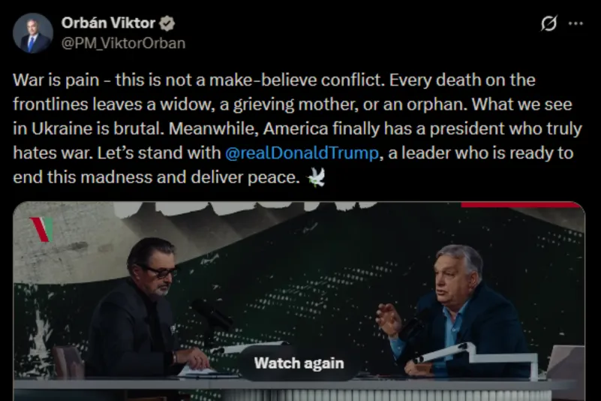Click the black microphone near the interviewer

pos(212,313)
